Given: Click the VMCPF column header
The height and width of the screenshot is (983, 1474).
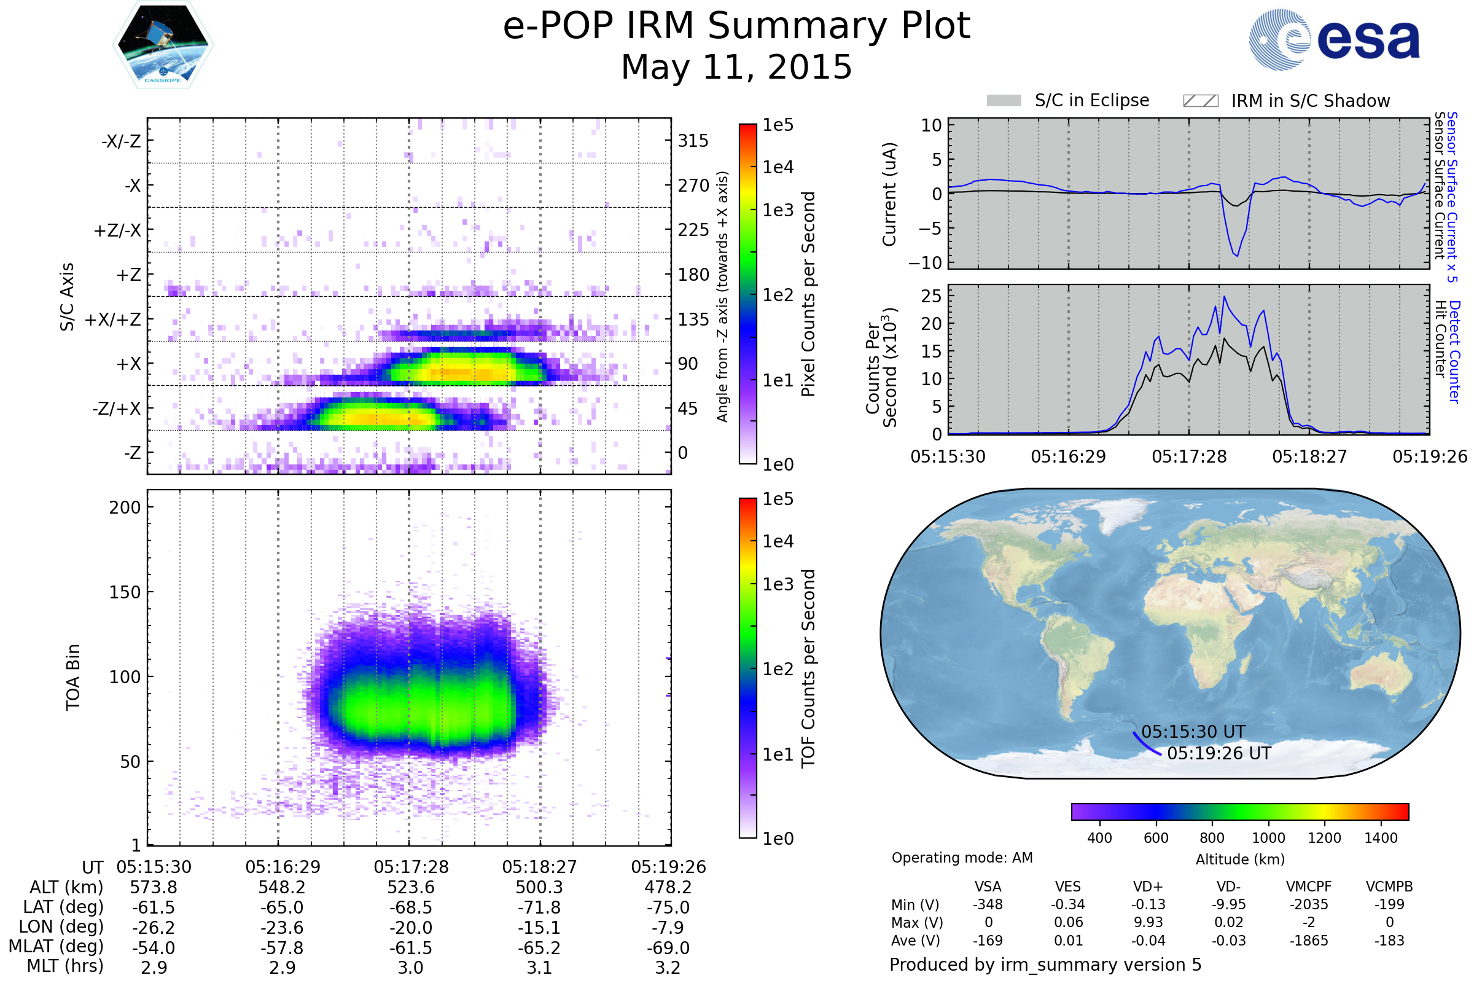Looking at the screenshot, I should click(1309, 887).
